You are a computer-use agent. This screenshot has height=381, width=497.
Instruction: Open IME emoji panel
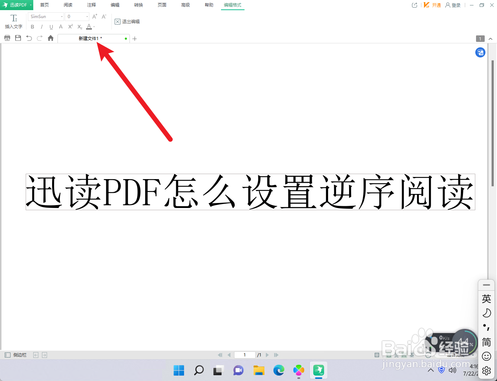click(487, 356)
